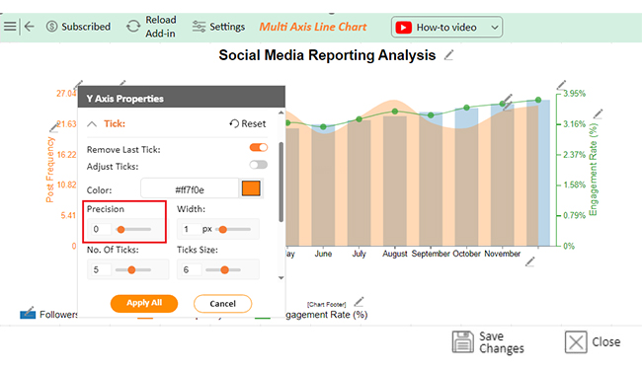Image resolution: width=642 pixels, height=371 pixels.
Task: Click the No. Of Ticks value field
Action: (x=101, y=270)
